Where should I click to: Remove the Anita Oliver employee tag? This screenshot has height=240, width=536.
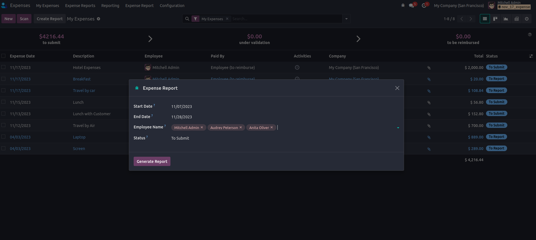click(272, 127)
